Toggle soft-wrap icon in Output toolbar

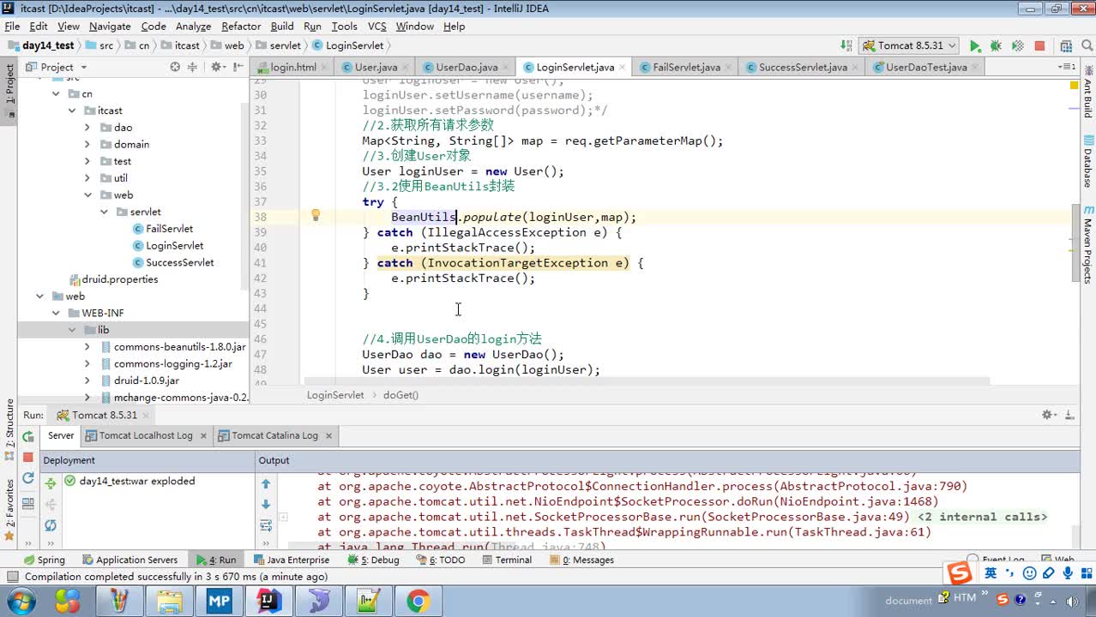(x=266, y=525)
